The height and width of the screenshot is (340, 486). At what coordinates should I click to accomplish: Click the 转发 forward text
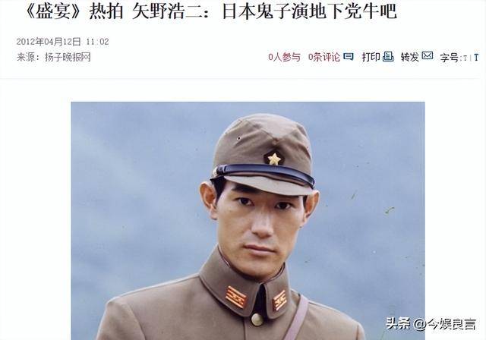tap(410, 57)
